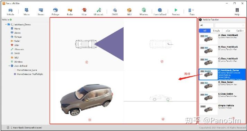
Task: Click the green add icon beside Vehicle
Action: 11,20
